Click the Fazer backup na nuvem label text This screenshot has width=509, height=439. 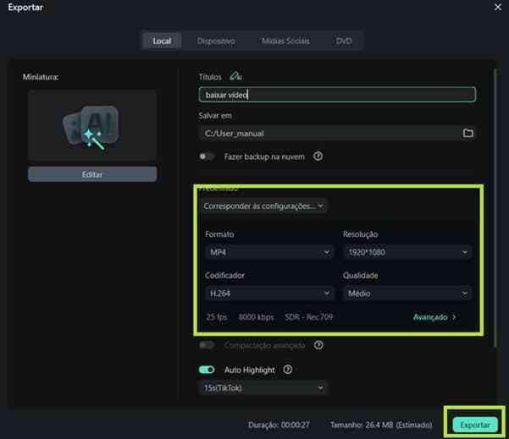click(264, 156)
